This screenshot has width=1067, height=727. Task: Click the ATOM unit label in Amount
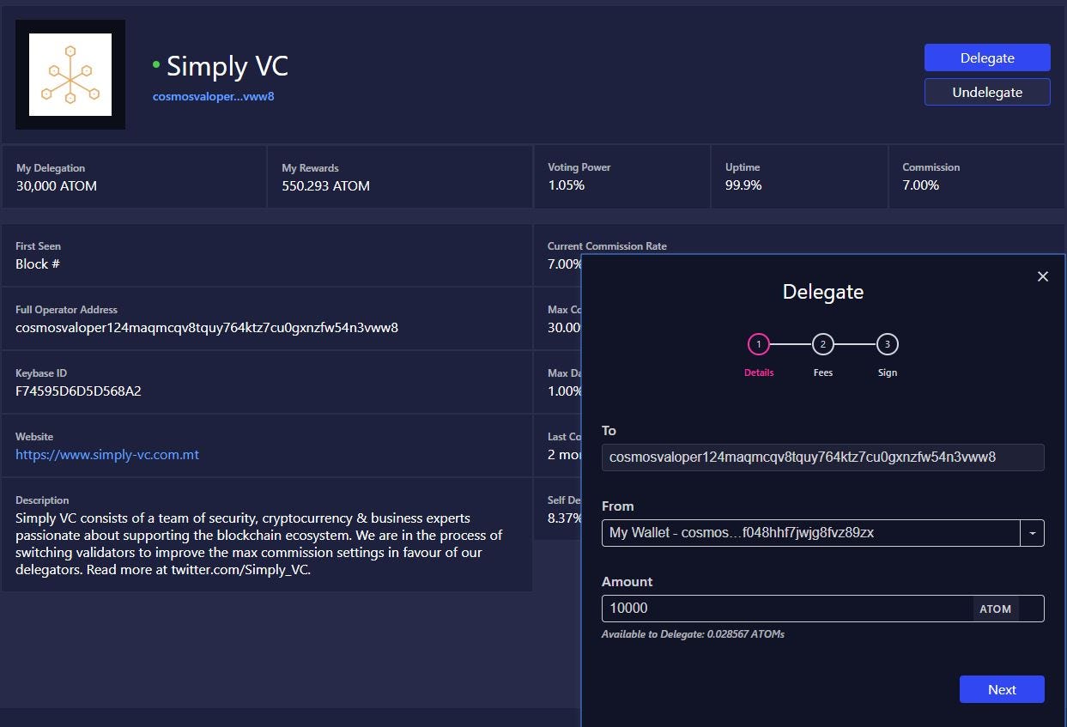(996, 609)
